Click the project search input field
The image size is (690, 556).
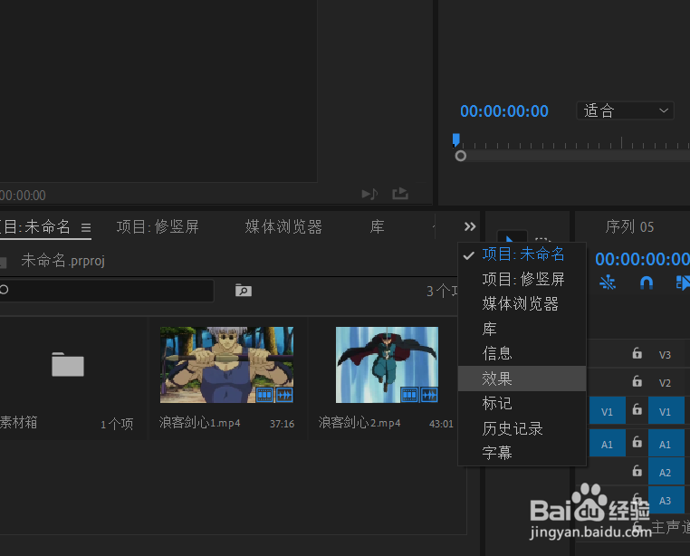pyautogui.click(x=107, y=291)
